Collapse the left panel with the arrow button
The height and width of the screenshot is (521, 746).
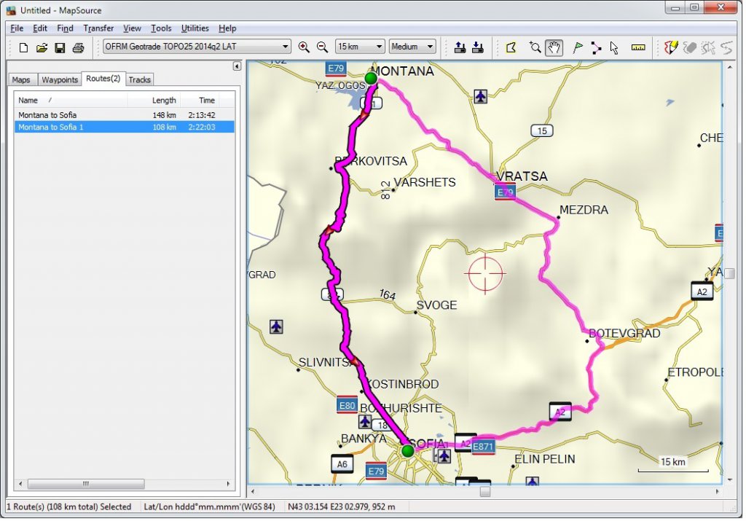[237, 66]
